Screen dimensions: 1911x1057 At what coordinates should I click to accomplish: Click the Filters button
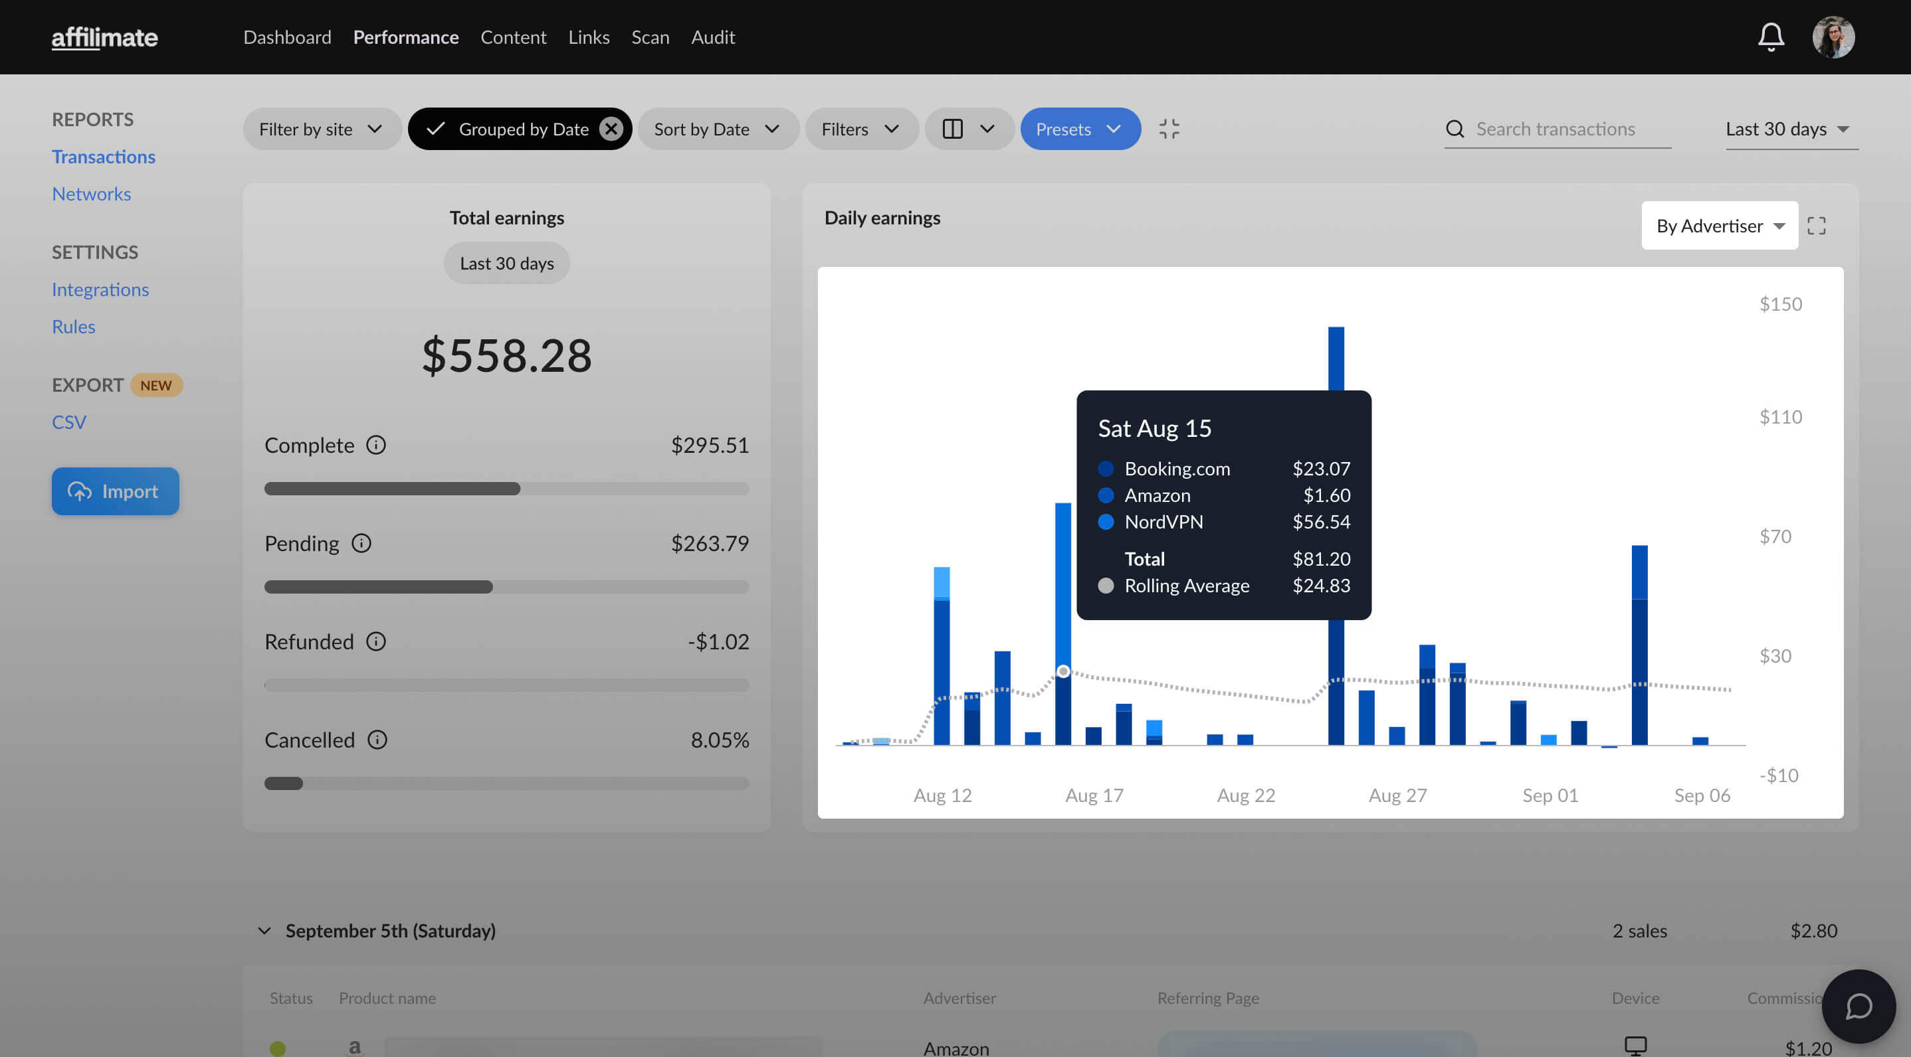click(x=858, y=127)
